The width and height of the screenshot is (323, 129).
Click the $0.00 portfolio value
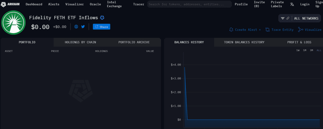click(40, 27)
